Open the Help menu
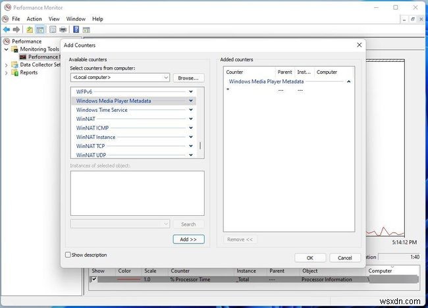The image size is (428, 308). [x=97, y=19]
